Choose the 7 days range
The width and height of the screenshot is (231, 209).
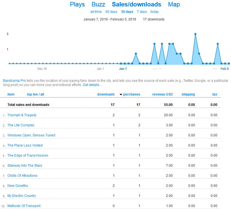(142, 12)
